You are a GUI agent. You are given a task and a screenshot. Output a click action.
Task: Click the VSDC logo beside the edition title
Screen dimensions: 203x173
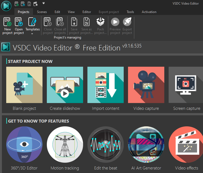tap(6, 47)
